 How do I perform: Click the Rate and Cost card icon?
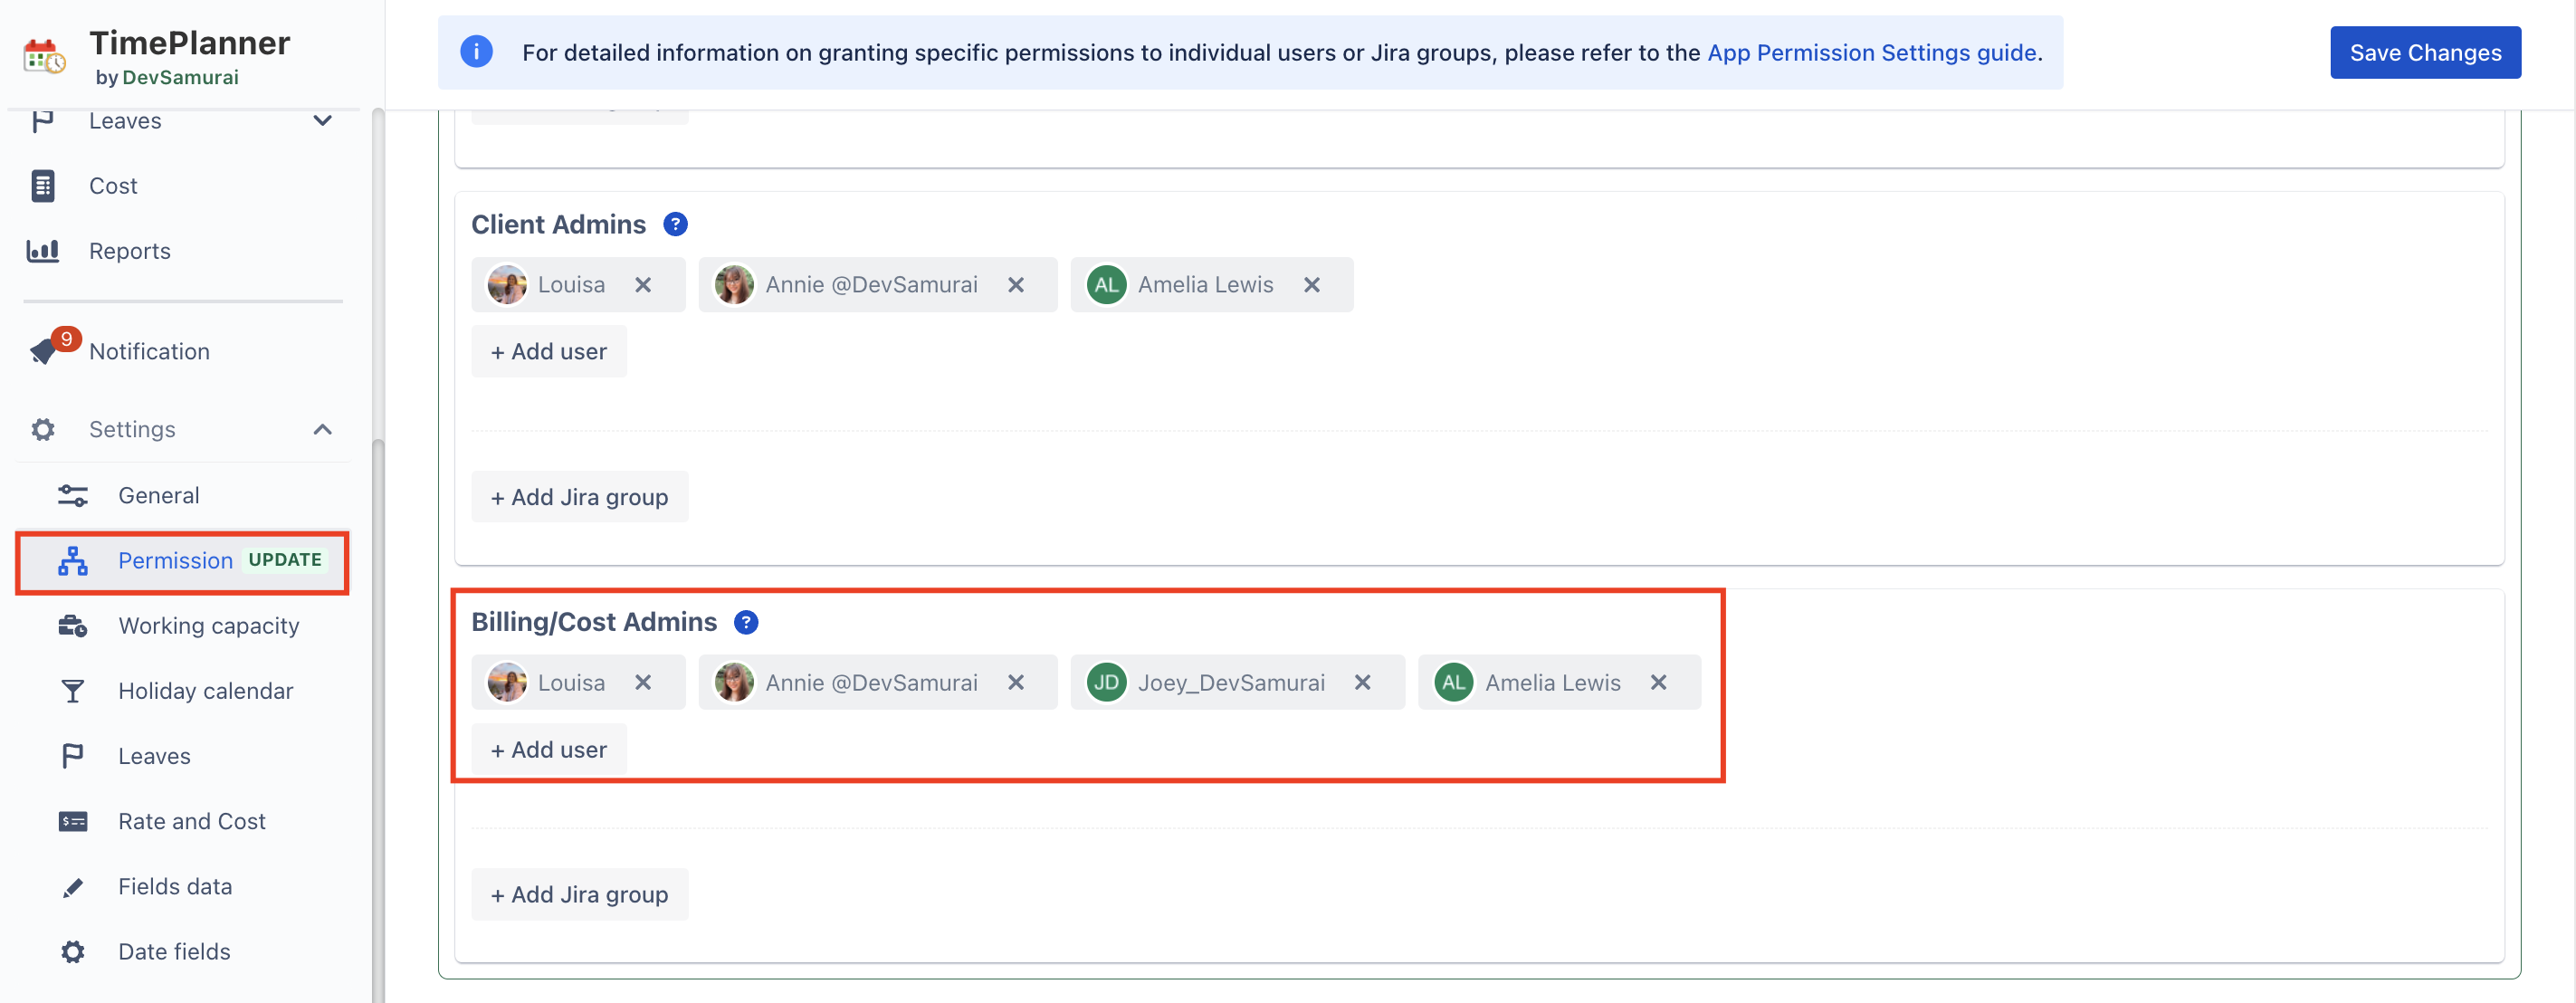click(x=73, y=821)
